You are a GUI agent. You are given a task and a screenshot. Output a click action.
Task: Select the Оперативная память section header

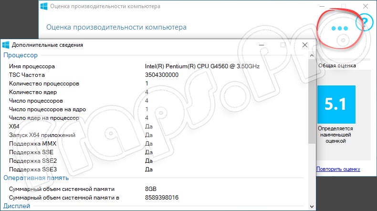click(x=36, y=178)
